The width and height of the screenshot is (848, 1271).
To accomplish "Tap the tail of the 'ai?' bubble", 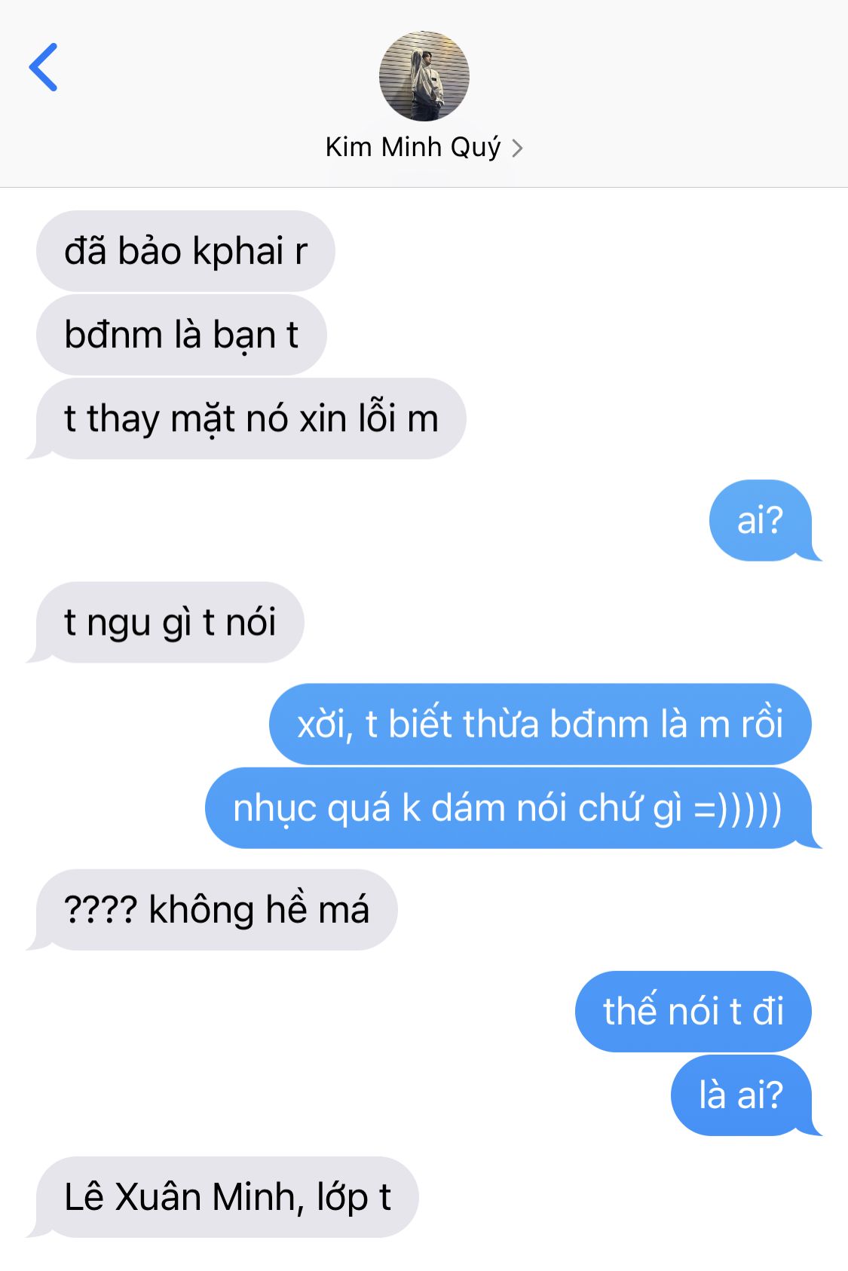I will pyautogui.click(x=813, y=553).
